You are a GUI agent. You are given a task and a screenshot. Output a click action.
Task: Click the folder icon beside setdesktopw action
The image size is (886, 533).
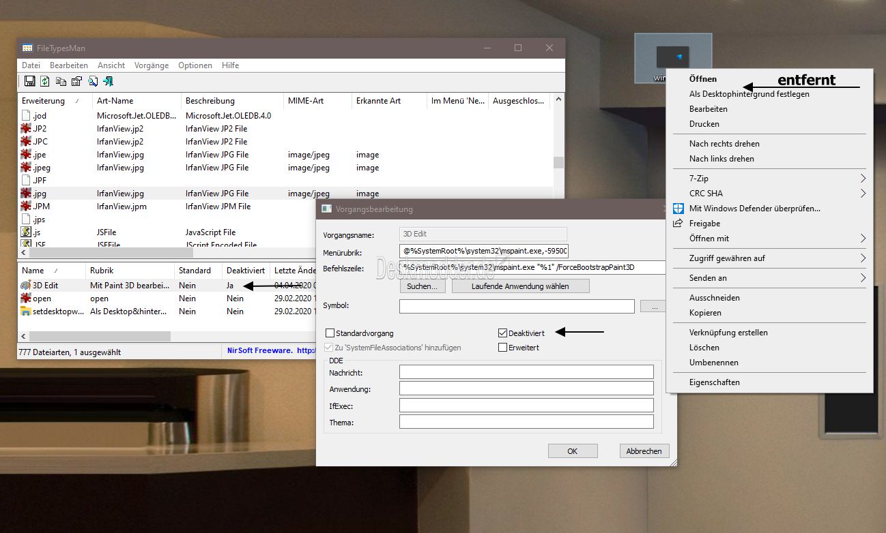click(26, 311)
